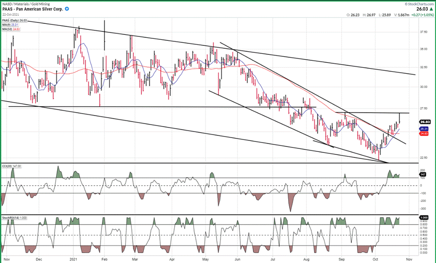Select the MA(9) 25.31 legend entry
The height and width of the screenshot is (263, 436).
coord(10,24)
